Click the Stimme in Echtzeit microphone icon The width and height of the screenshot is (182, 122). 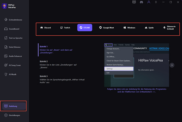[164, 28]
